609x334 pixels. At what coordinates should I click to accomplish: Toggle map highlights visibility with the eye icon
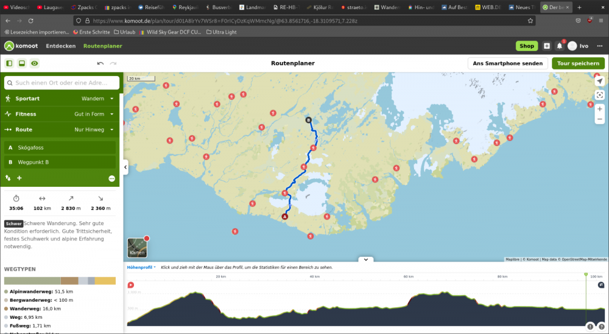35,63
